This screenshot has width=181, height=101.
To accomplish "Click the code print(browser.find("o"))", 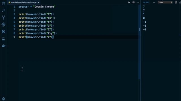I will pos(36,22).
